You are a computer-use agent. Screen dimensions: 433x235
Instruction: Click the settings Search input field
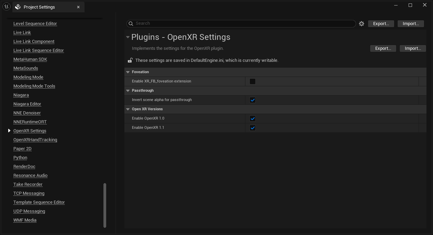pos(241,23)
